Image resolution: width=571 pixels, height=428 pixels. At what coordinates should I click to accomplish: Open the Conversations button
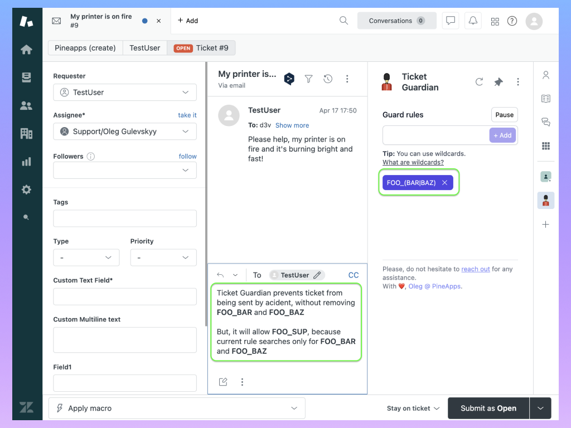coord(396,21)
